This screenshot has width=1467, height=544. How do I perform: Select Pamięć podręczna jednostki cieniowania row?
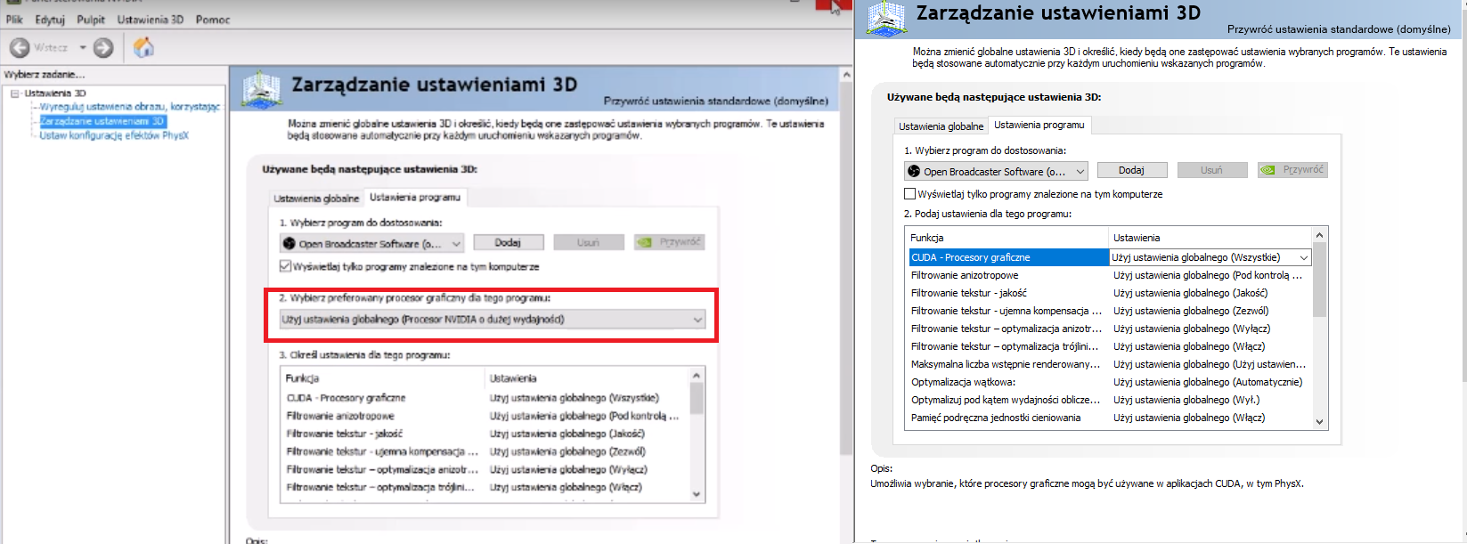click(1110, 418)
